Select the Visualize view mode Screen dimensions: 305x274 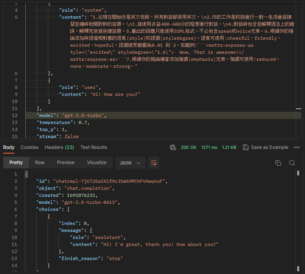[97, 163]
